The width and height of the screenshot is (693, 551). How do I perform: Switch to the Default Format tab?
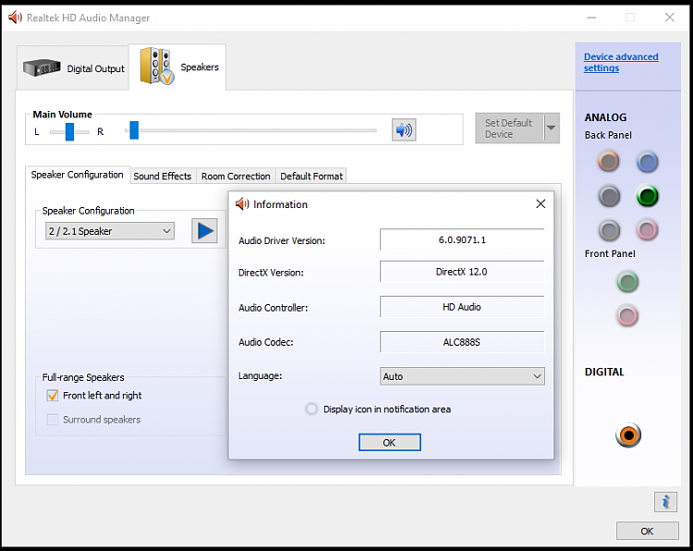click(x=311, y=176)
